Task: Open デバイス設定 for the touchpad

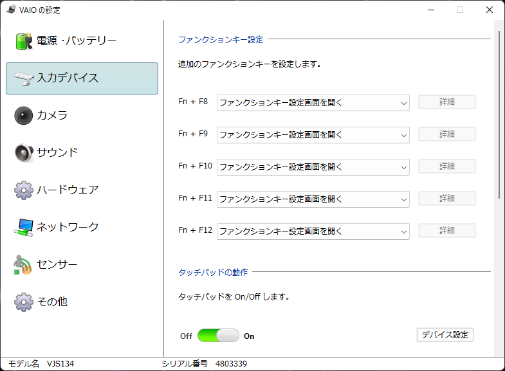Action: point(445,334)
